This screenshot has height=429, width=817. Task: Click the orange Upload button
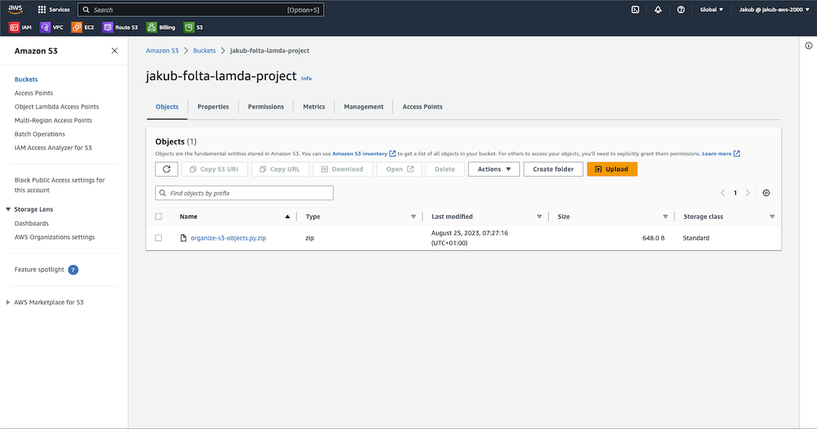611,169
